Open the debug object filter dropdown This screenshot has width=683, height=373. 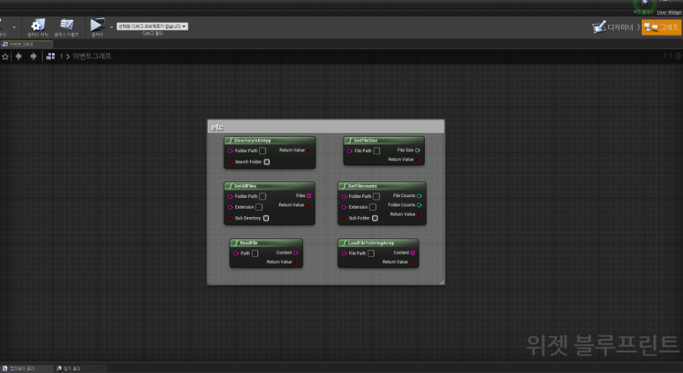pyautogui.click(x=152, y=26)
